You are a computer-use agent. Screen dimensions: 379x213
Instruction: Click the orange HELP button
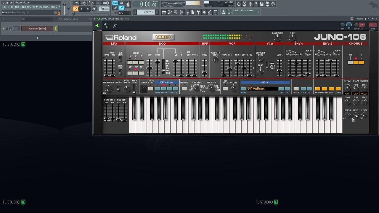click(x=331, y=89)
